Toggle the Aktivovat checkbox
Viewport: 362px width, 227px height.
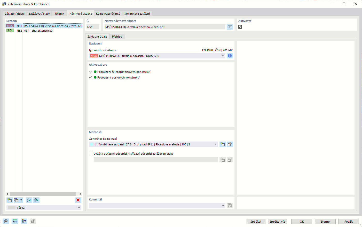pyautogui.click(x=240, y=27)
